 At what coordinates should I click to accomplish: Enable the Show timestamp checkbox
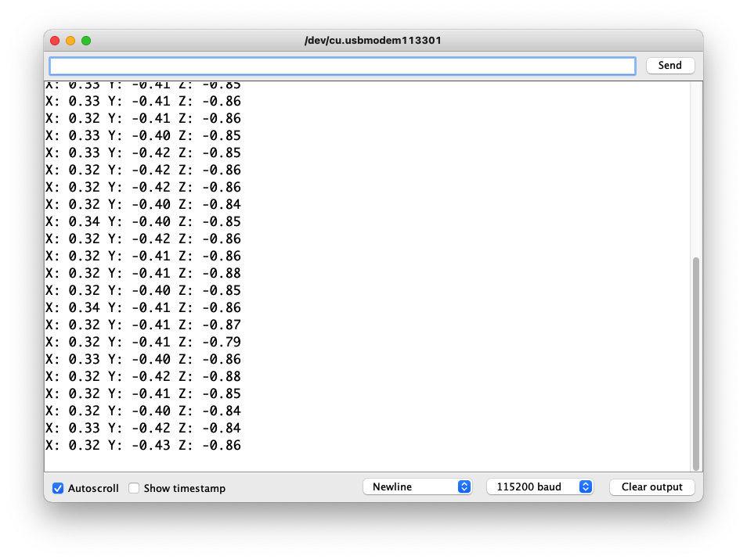(134, 488)
